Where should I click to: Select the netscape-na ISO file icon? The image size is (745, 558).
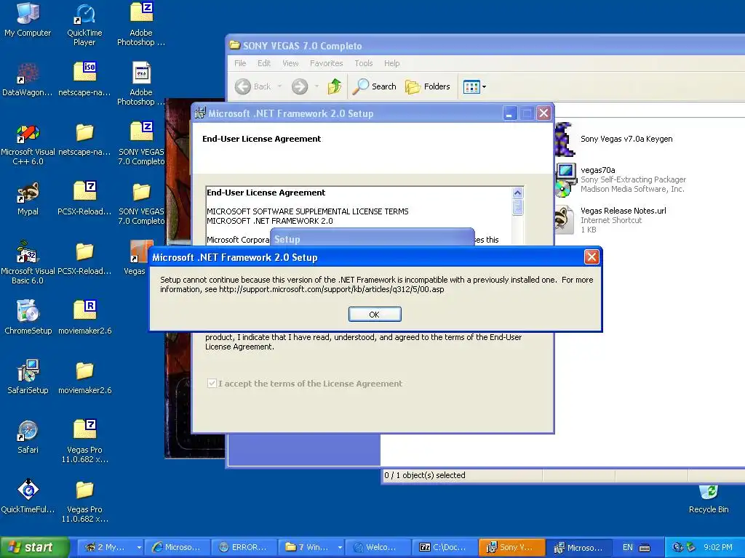[x=84, y=80]
